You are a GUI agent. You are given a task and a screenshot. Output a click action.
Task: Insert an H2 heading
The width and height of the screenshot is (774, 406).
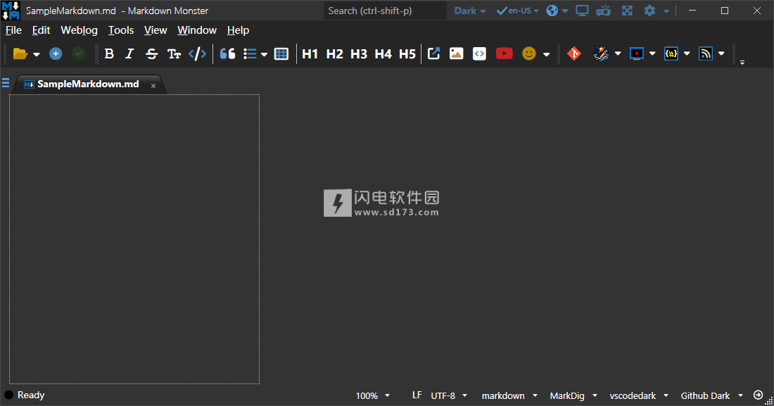pyautogui.click(x=334, y=53)
